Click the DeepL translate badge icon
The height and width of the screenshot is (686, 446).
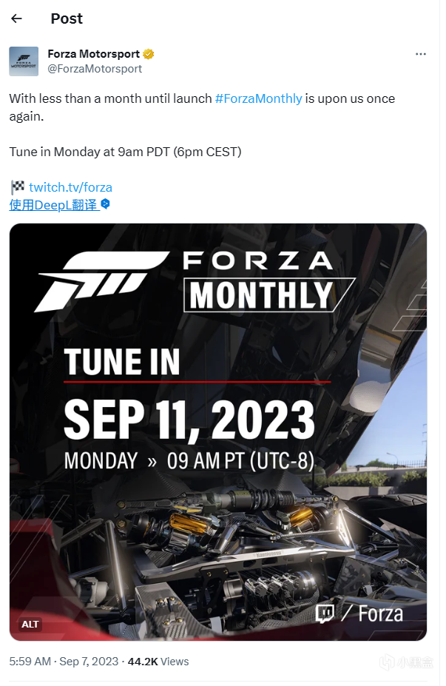coord(105,204)
